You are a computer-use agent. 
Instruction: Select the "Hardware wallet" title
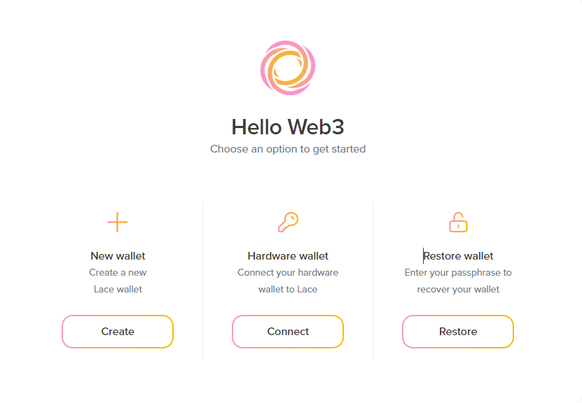pos(288,256)
